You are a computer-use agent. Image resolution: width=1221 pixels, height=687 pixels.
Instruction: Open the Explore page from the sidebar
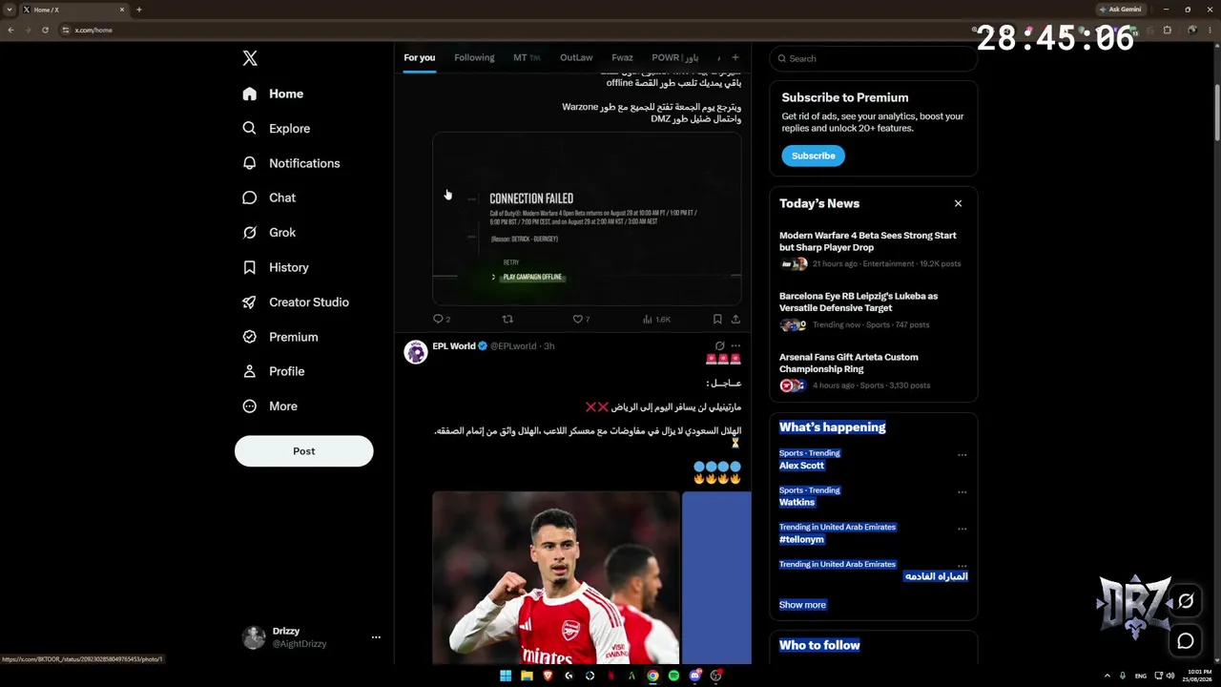pyautogui.click(x=276, y=129)
